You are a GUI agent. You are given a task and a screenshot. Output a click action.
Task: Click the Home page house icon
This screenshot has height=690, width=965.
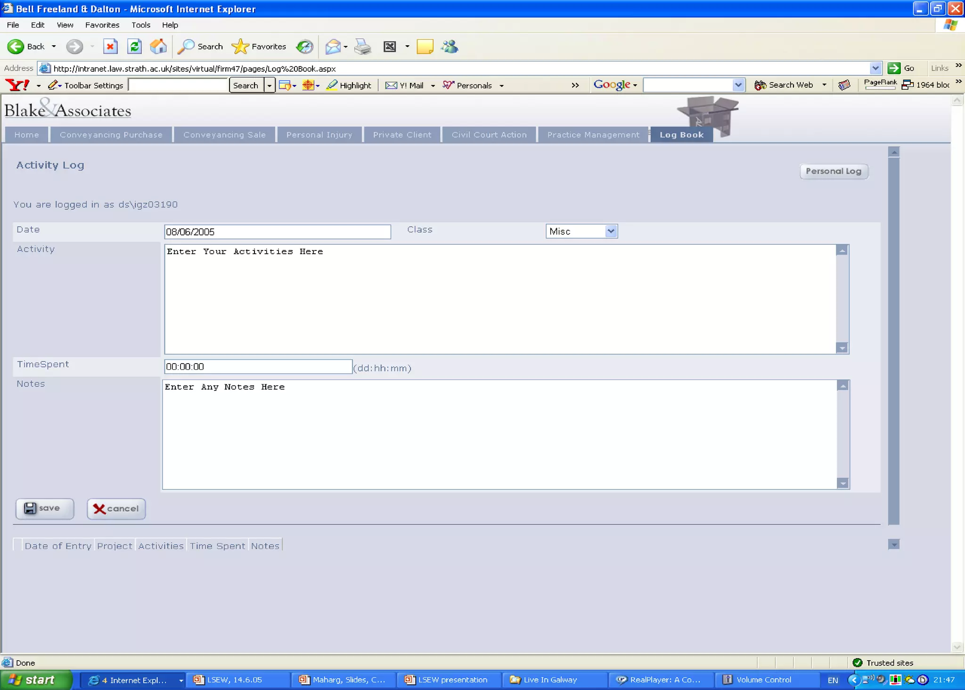coord(158,46)
